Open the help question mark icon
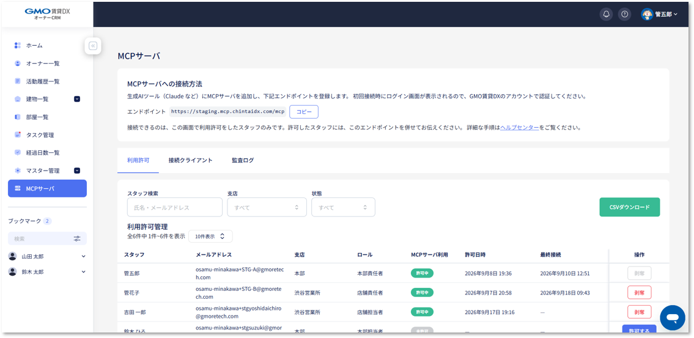 point(624,14)
